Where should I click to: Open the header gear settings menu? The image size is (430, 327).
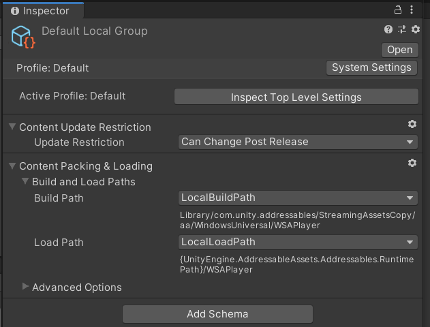[416, 29]
